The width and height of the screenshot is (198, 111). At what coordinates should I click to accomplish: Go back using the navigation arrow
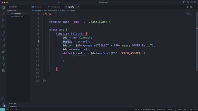(x=59, y=2)
